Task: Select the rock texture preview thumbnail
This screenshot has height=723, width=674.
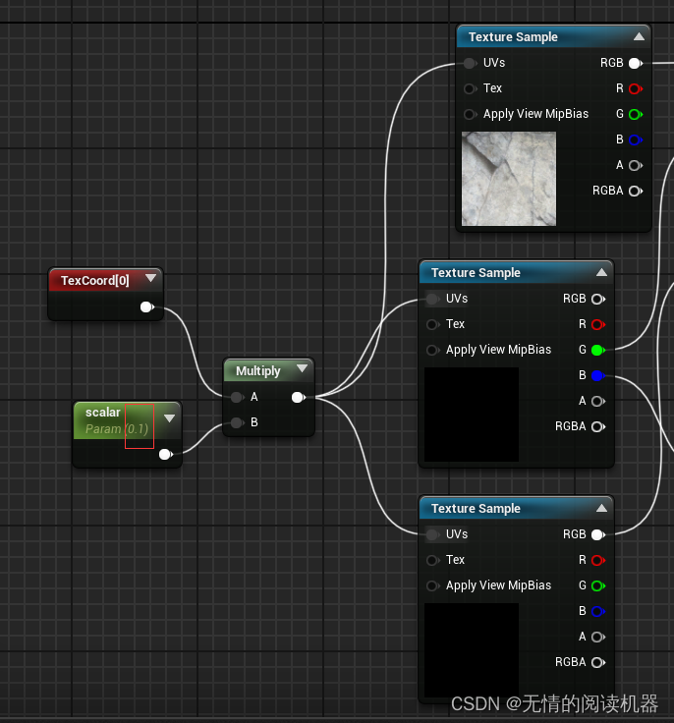Action: tap(508, 179)
